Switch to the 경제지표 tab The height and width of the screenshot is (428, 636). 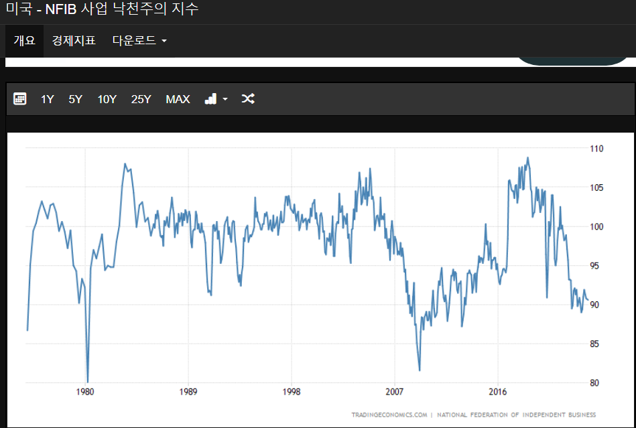(74, 41)
